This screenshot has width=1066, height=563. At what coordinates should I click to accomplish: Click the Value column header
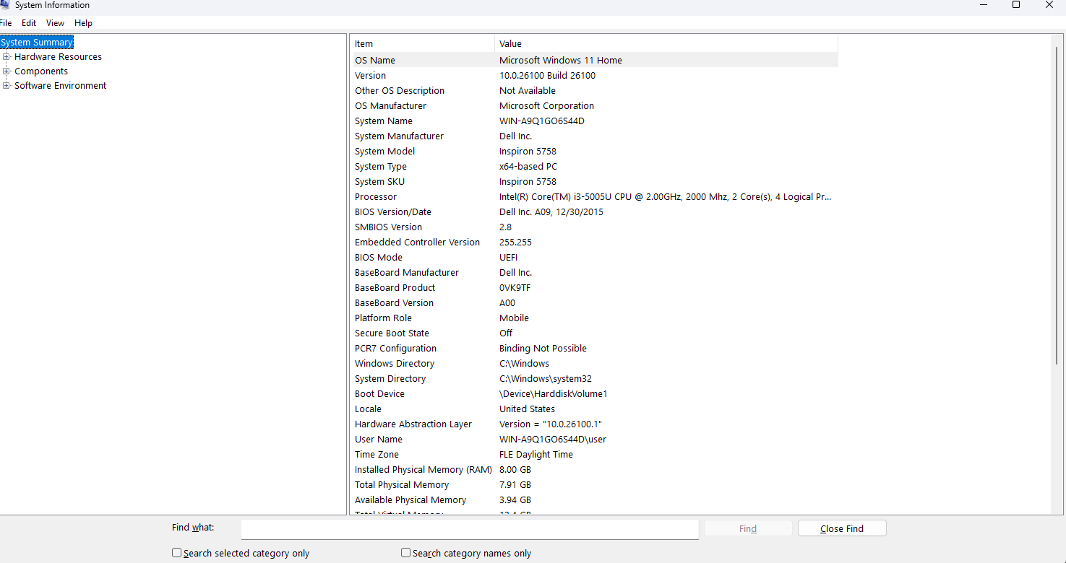(x=666, y=44)
